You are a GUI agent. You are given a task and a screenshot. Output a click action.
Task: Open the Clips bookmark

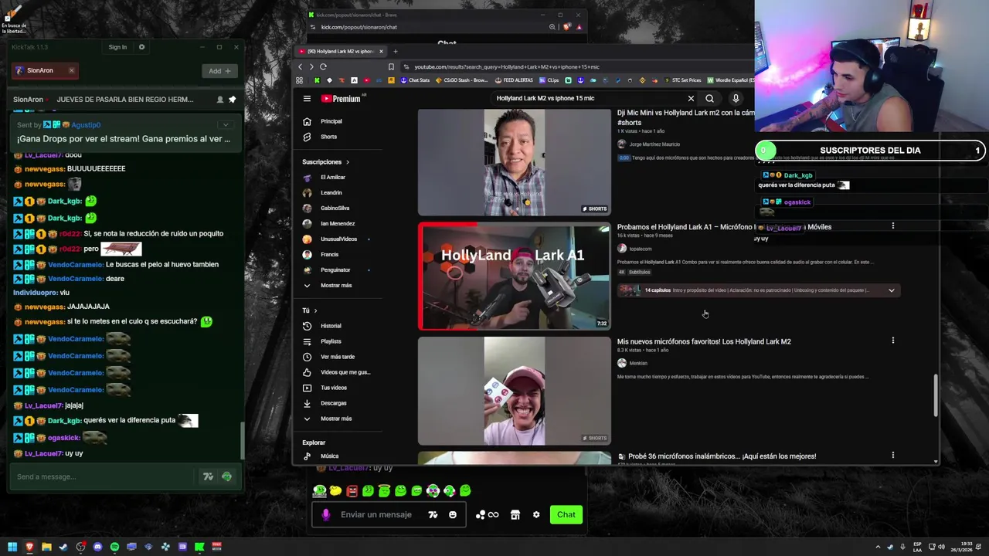pyautogui.click(x=549, y=80)
